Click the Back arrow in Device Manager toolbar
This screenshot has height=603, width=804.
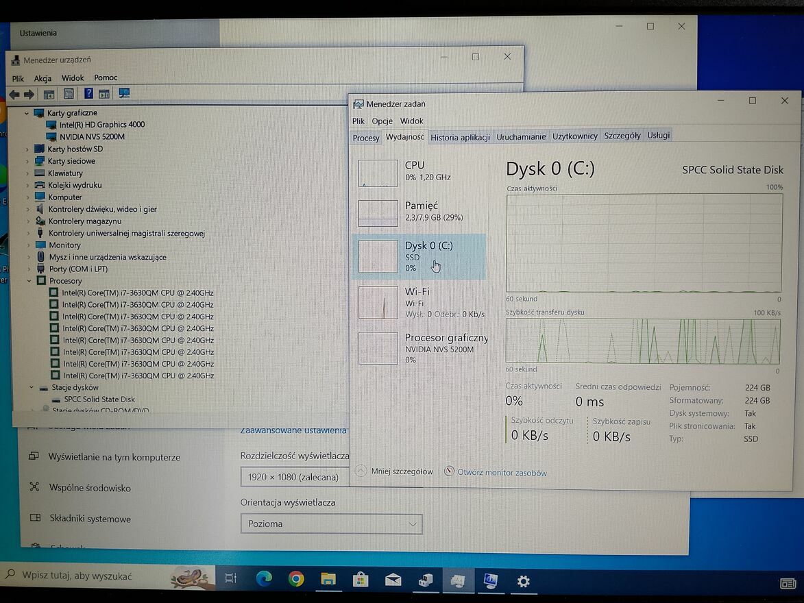click(14, 95)
